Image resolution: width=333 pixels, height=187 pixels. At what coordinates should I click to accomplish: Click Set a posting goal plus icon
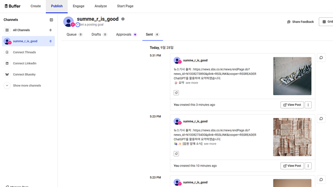[78, 24]
